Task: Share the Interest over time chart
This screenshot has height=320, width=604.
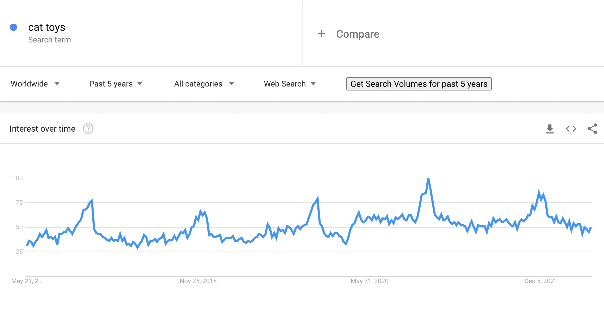Action: (x=592, y=129)
